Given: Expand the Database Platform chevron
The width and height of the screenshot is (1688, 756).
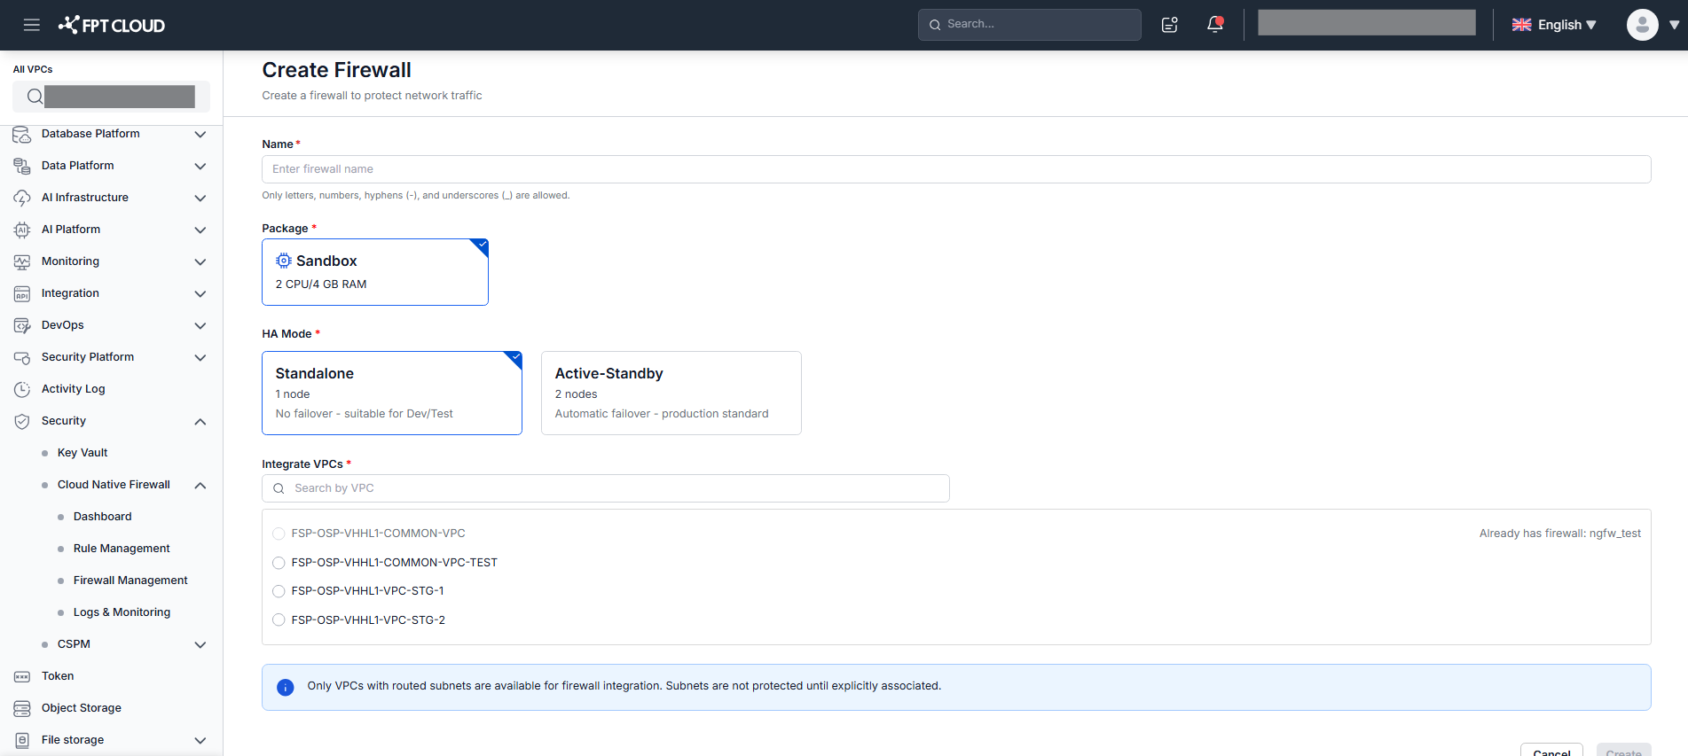Looking at the screenshot, I should (200, 135).
